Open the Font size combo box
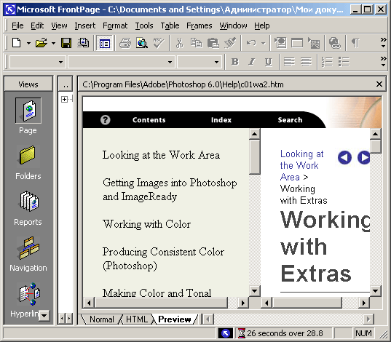The width and height of the screenshot is (391, 342). pyautogui.click(x=200, y=62)
